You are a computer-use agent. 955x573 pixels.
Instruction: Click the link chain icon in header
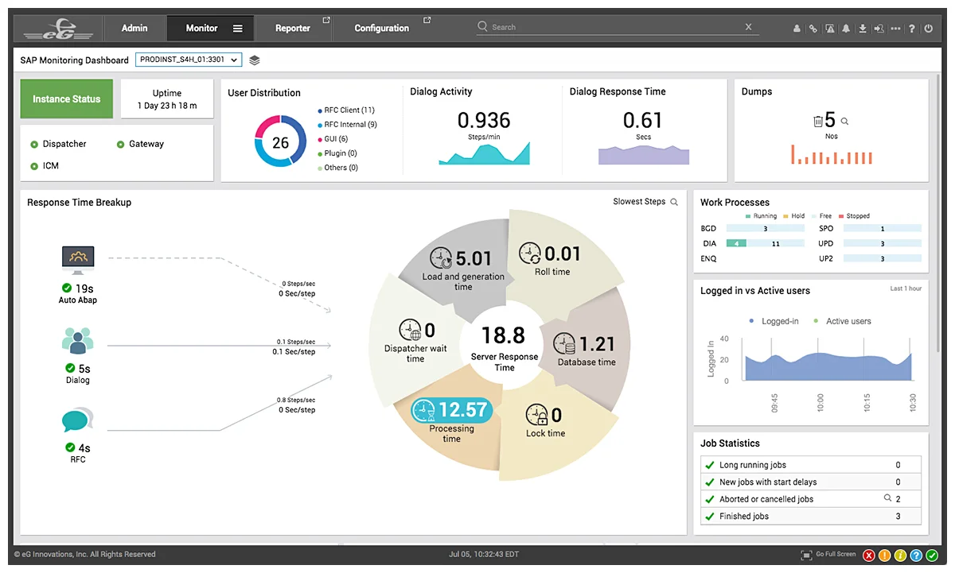tap(813, 29)
